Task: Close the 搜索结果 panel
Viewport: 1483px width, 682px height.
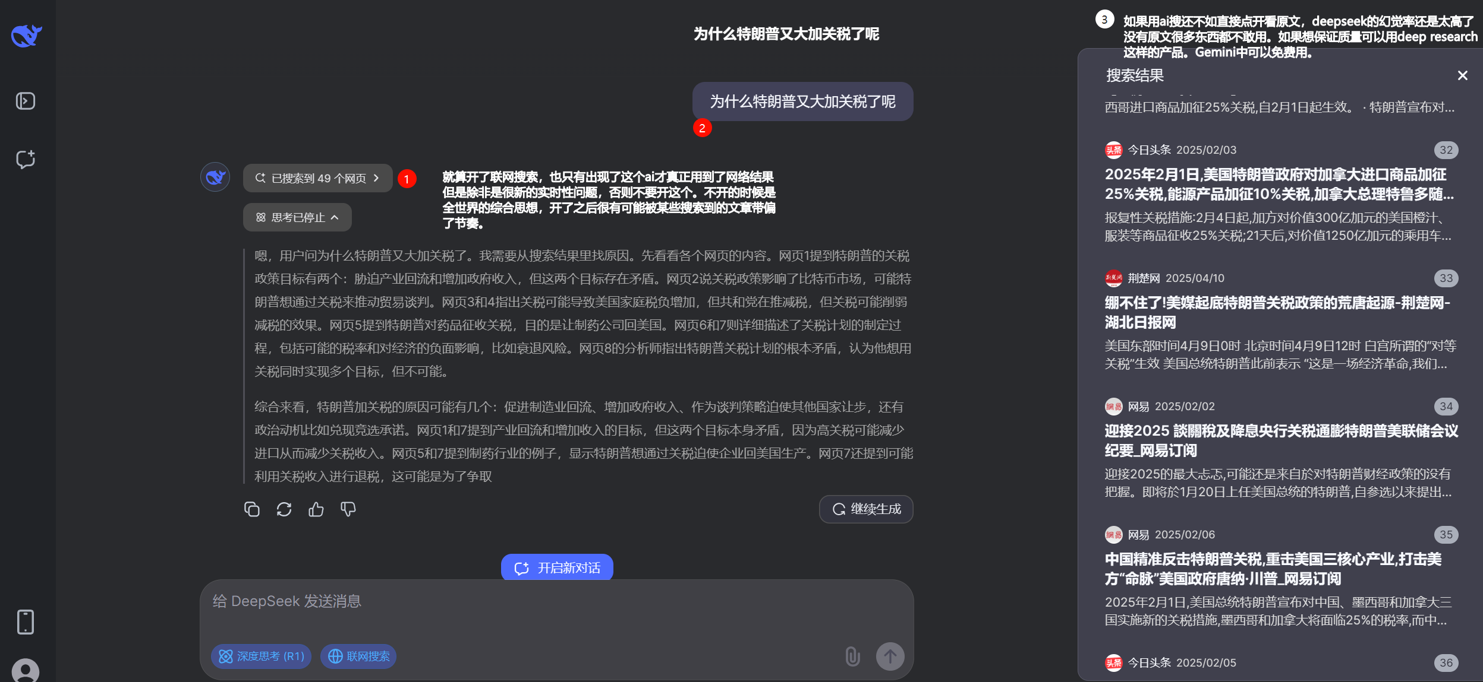Action: tap(1462, 75)
